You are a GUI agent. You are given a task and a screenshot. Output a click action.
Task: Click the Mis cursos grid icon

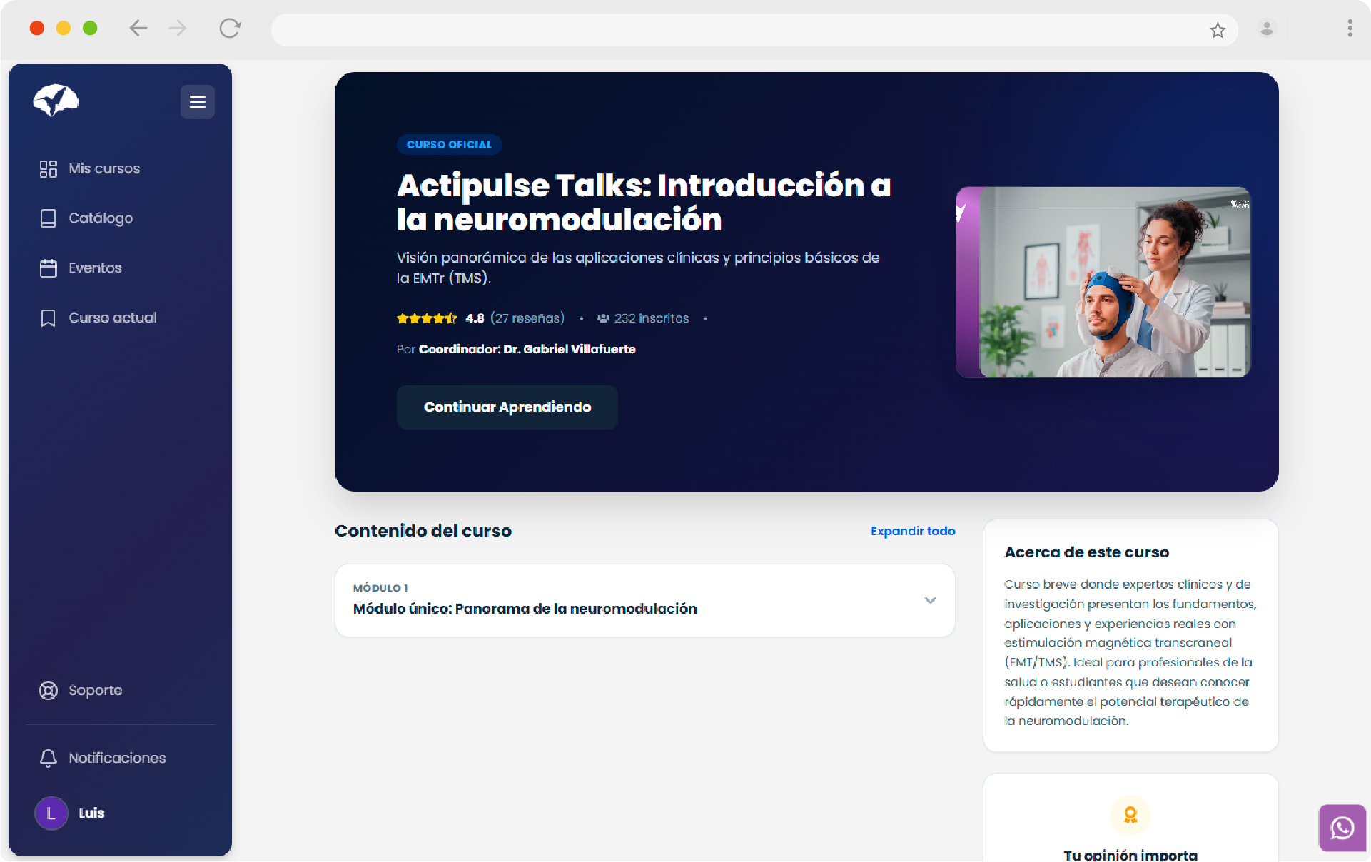[48, 168]
